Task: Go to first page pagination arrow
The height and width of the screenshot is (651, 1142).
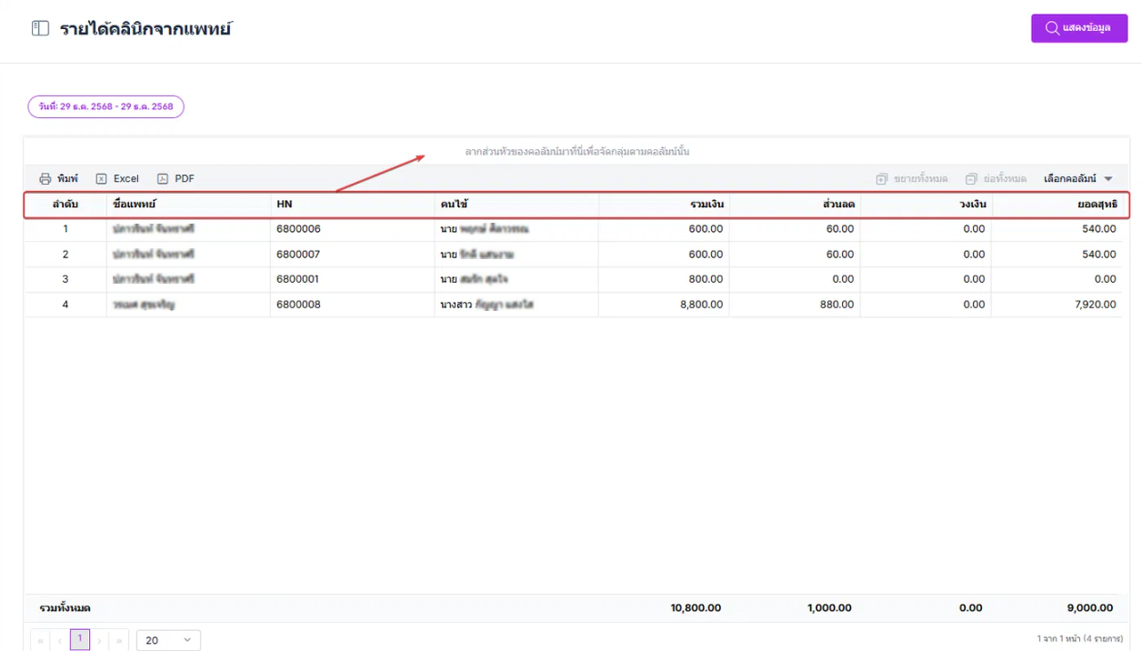Action: [x=40, y=640]
